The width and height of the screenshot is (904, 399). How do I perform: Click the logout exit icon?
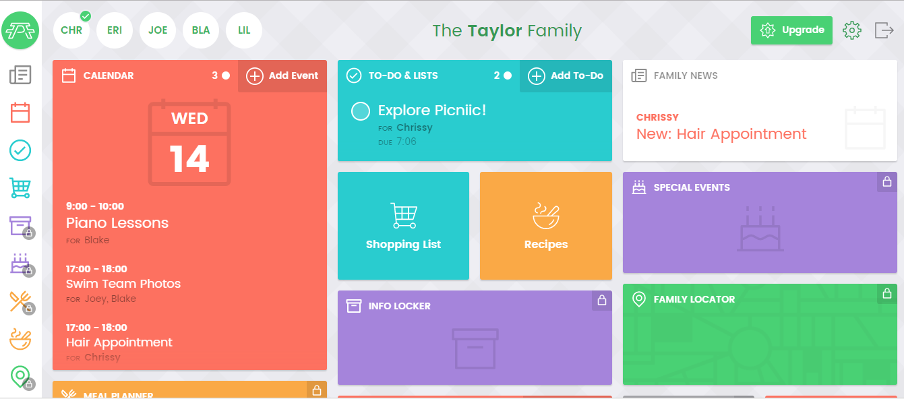pos(884,30)
